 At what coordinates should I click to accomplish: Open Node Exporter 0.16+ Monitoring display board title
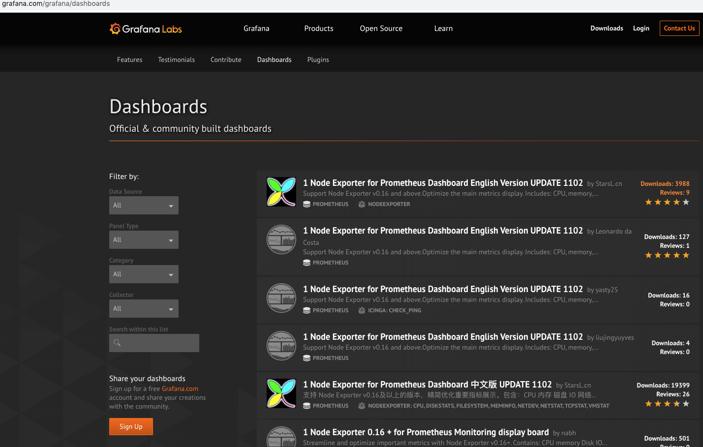[426, 432]
